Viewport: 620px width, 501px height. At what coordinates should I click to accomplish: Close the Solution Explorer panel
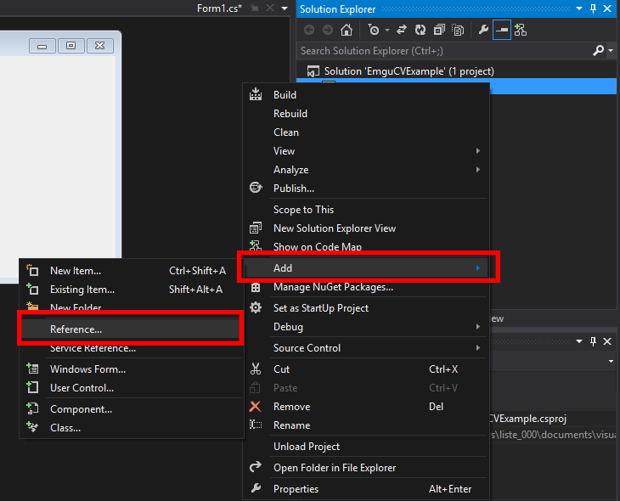pos(607,8)
